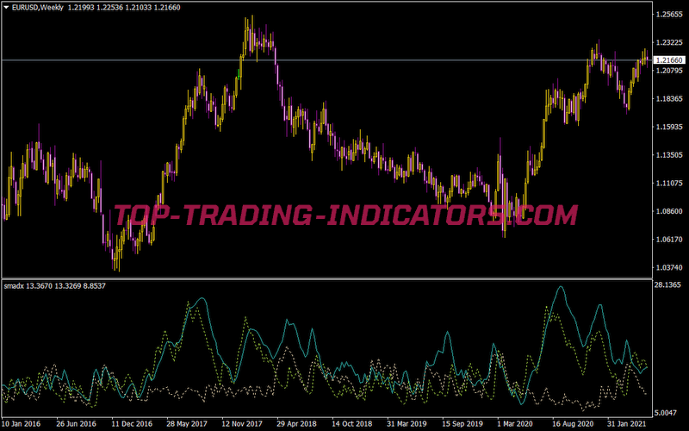Click the triangle icon beside EURUSD,Weekly
The image size is (689, 431).
(5, 7)
